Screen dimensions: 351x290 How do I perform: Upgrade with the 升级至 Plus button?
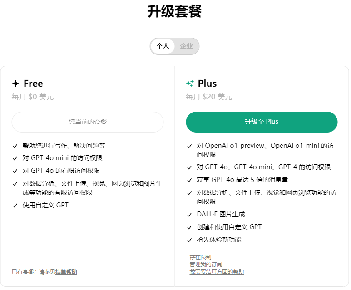click(x=262, y=122)
